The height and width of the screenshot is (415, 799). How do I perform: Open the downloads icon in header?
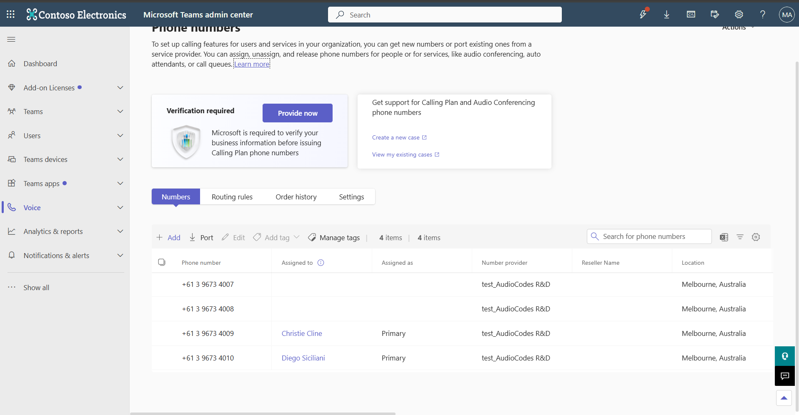click(x=667, y=15)
